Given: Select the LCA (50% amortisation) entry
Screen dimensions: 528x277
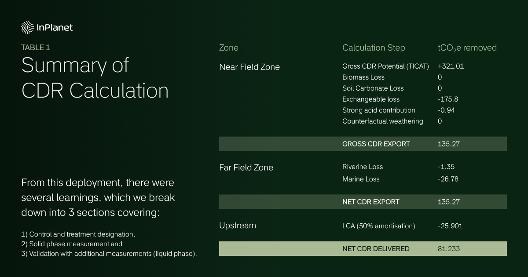Looking at the screenshot, I should (379, 226).
